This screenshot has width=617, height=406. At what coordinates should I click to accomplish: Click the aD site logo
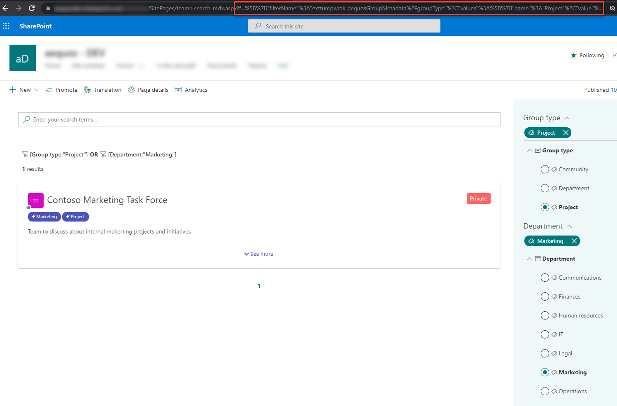coord(23,58)
